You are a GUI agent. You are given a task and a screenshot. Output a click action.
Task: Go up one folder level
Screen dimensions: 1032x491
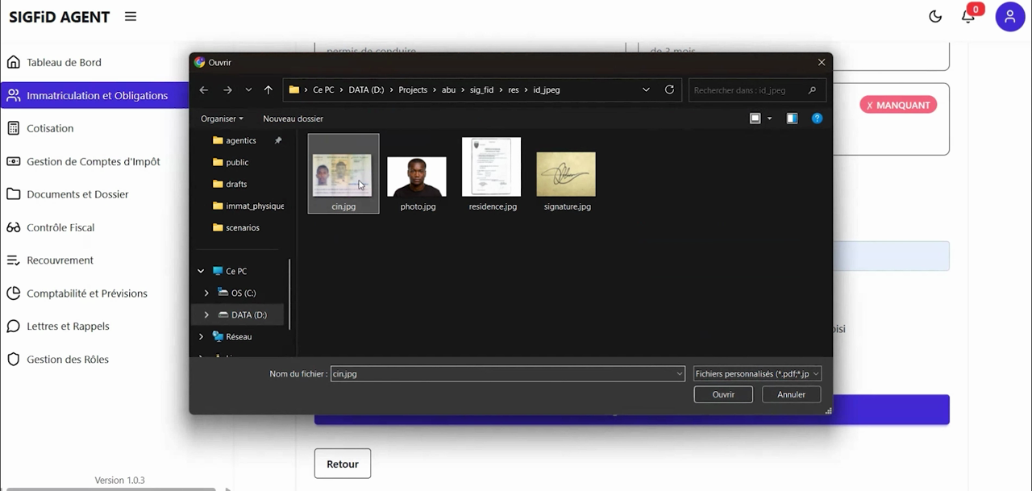[x=268, y=89]
